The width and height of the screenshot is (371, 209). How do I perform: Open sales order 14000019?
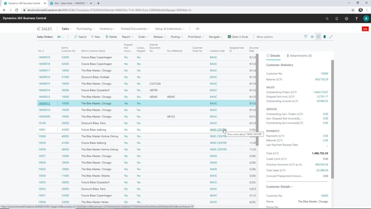44,57
